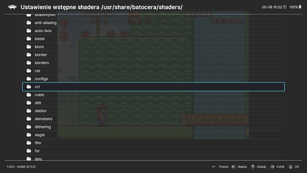The height and width of the screenshot is (173, 307).
Task: Click the Szukaj search d-pad icon
Action: [x=253, y=167]
